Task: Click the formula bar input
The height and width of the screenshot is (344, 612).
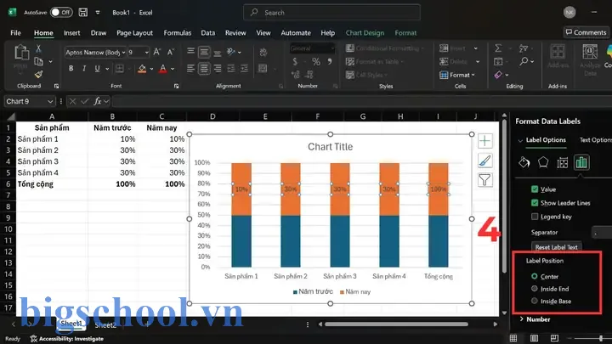Action: tap(363, 101)
